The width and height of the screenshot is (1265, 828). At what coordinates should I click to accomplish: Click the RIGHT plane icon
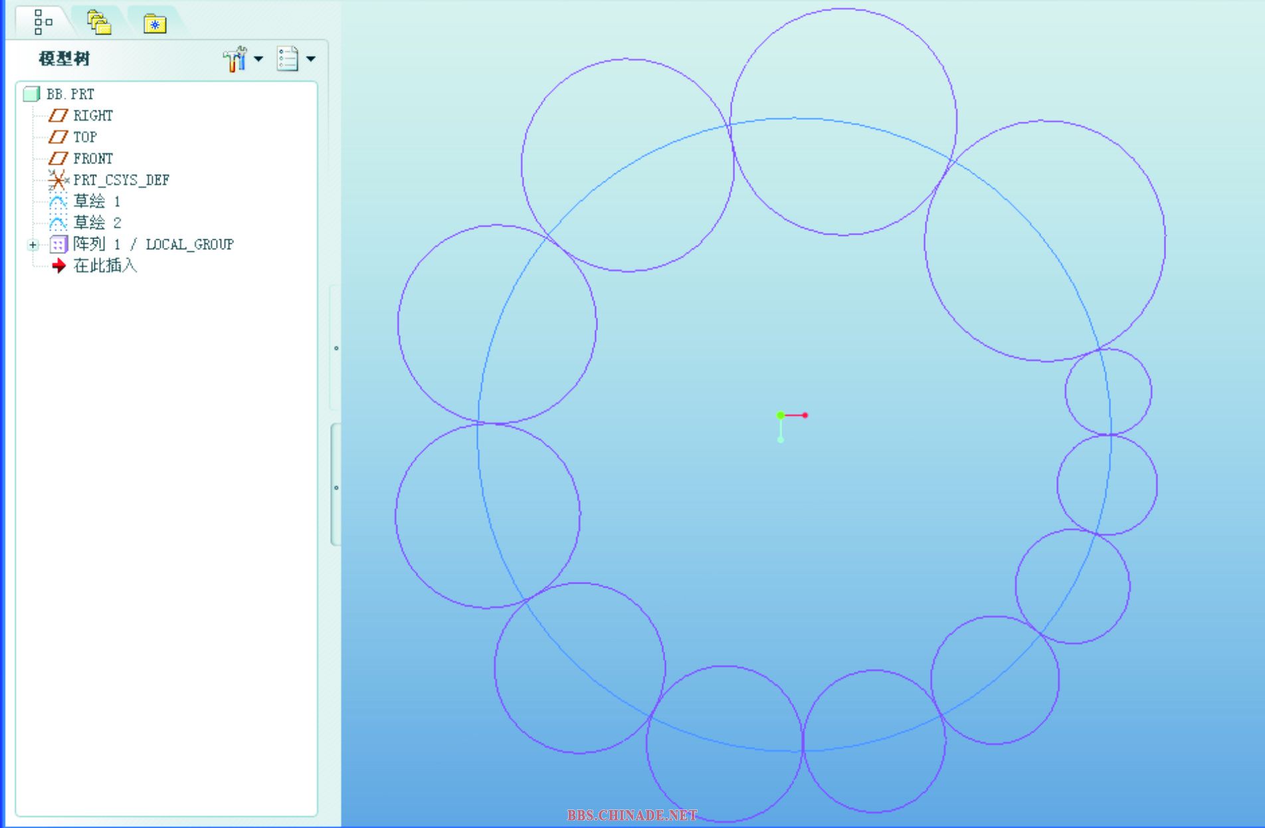(x=58, y=116)
